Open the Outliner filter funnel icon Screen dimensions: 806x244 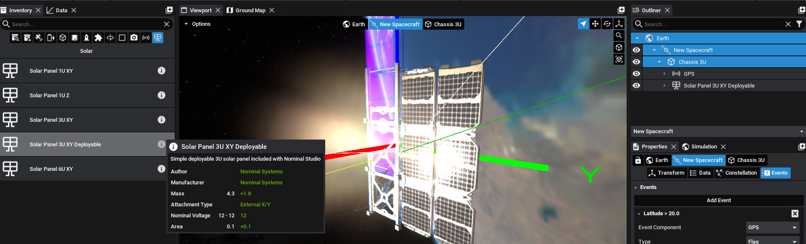(799, 24)
